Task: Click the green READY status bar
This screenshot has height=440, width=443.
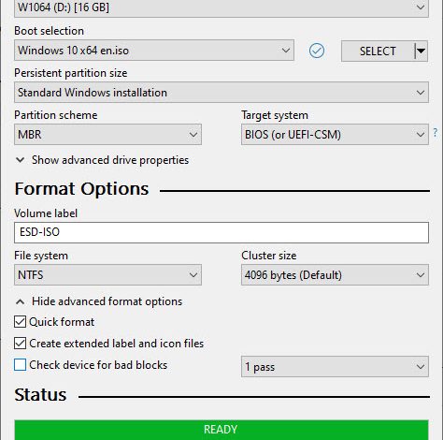Action: tap(221, 430)
